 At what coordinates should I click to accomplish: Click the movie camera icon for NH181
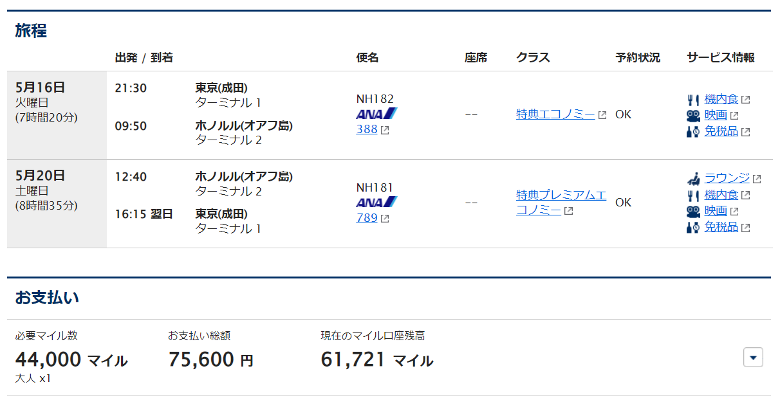coord(693,211)
